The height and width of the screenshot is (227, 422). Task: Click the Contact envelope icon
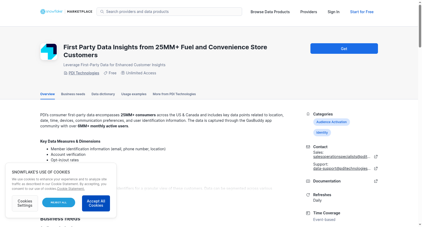pyautogui.click(x=308, y=147)
